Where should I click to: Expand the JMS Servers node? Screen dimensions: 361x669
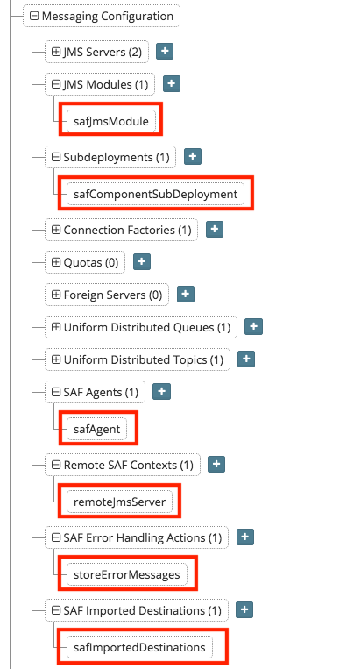pos(56,52)
